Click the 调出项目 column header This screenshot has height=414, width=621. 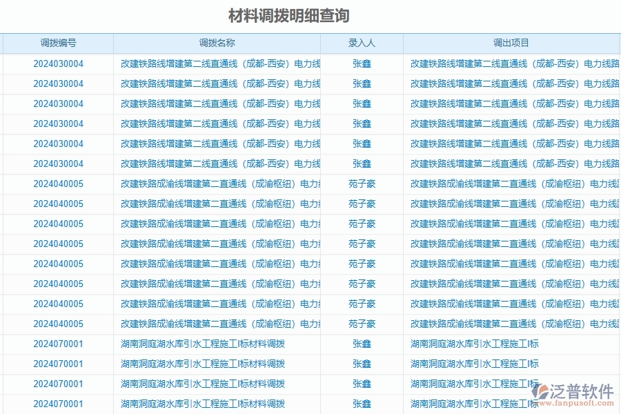511,42
